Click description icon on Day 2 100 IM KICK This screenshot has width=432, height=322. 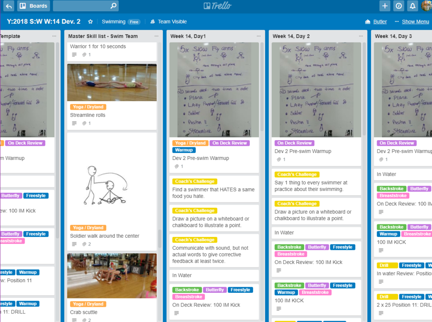(279, 309)
